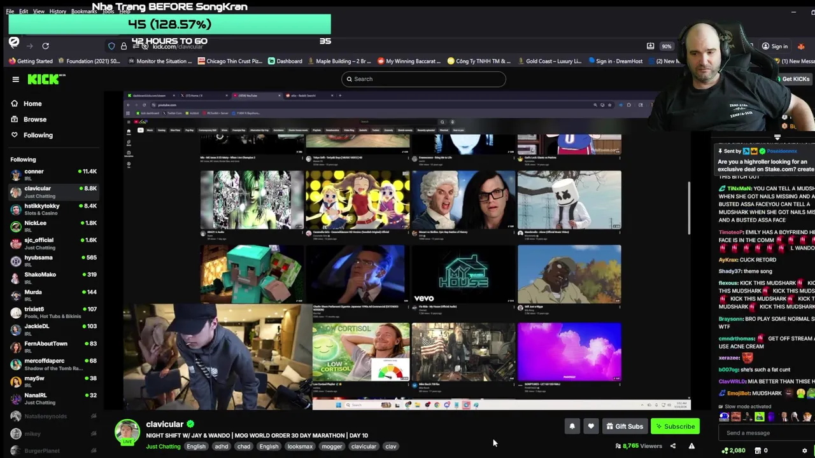
Task: Click the extension icon right of Sign in
Action: 801,46
